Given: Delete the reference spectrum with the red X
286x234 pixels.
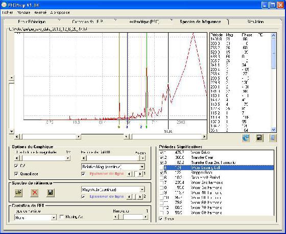Looking at the screenshot, I should 35,193.
